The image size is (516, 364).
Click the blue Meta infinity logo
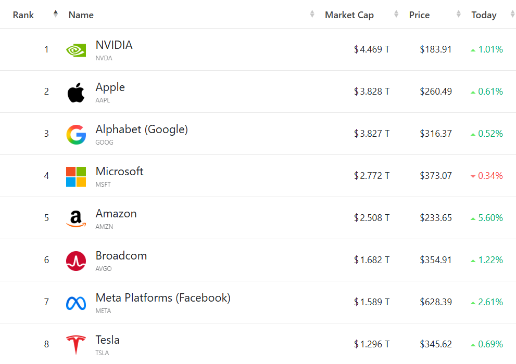click(x=76, y=303)
